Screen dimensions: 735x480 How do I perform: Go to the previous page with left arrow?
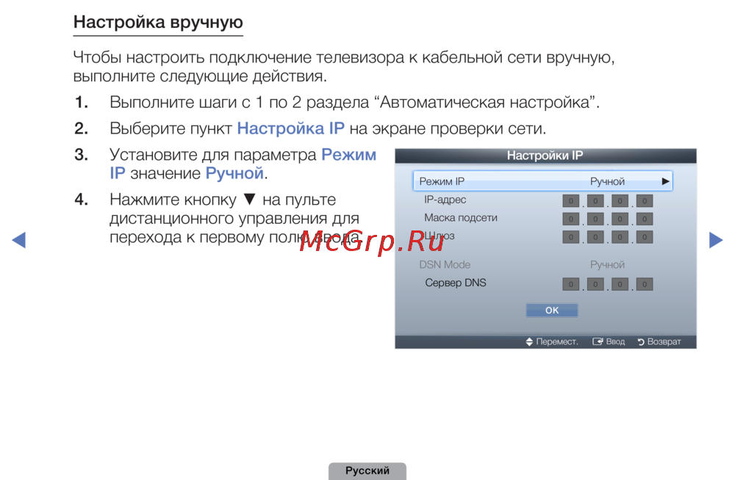[19, 240]
